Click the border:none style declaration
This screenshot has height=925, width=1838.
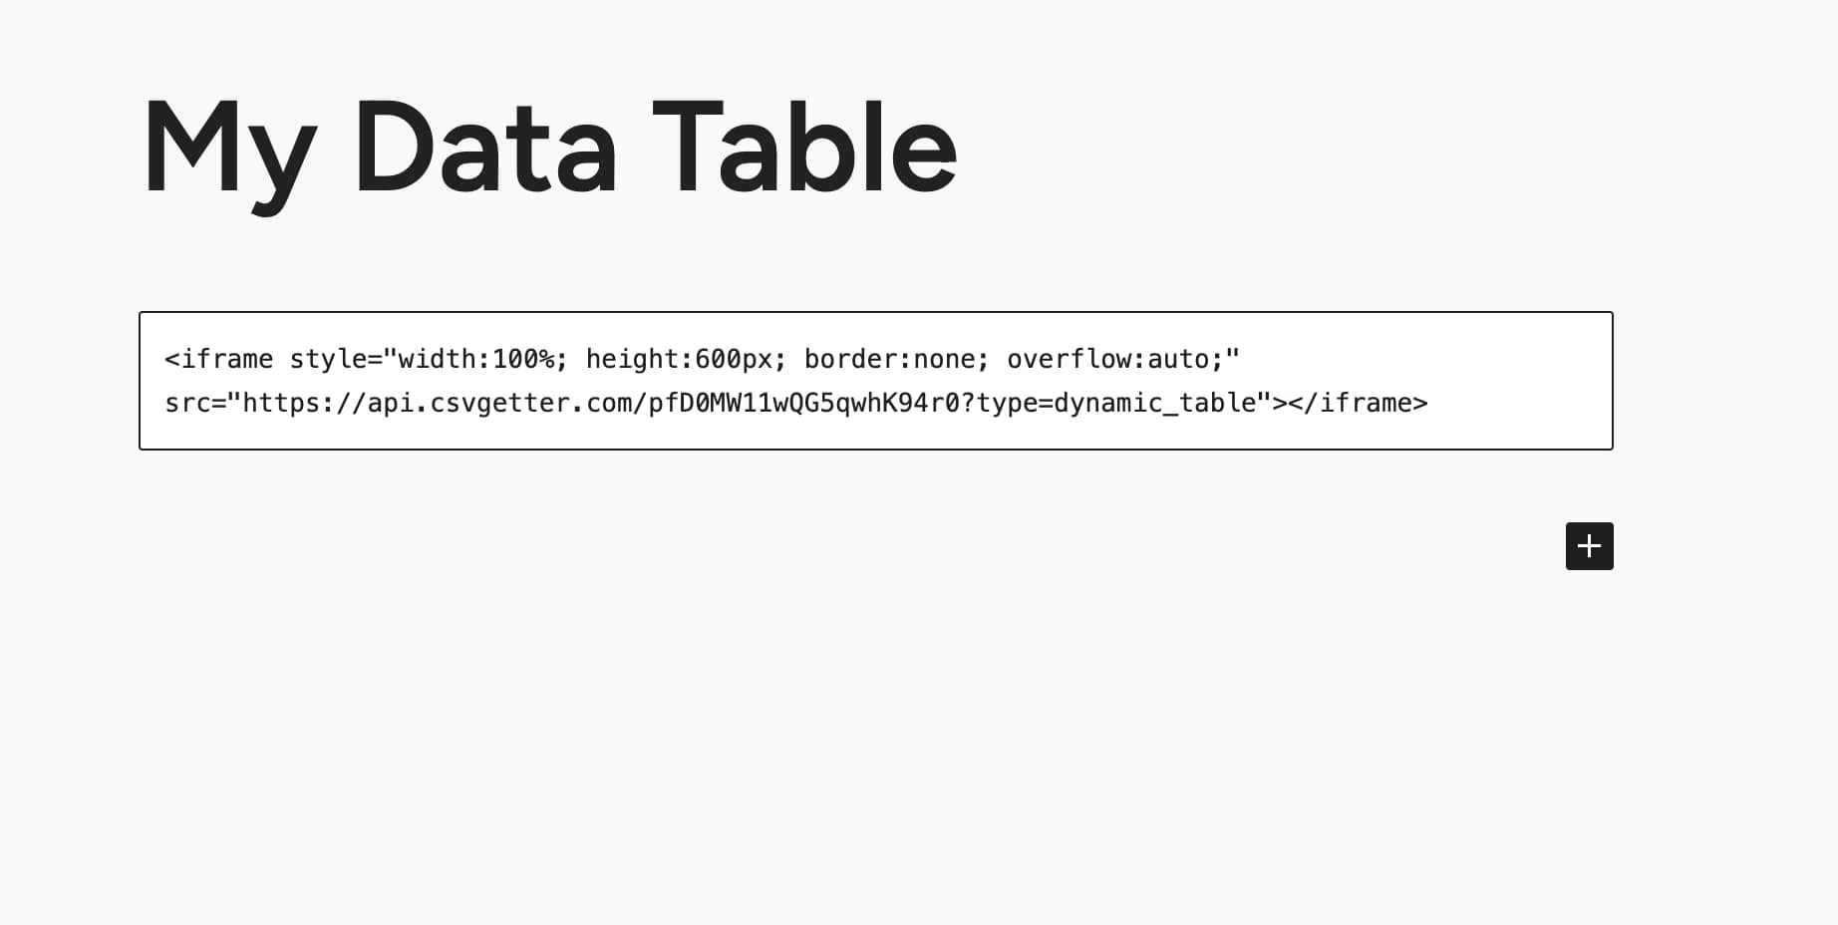(892, 359)
